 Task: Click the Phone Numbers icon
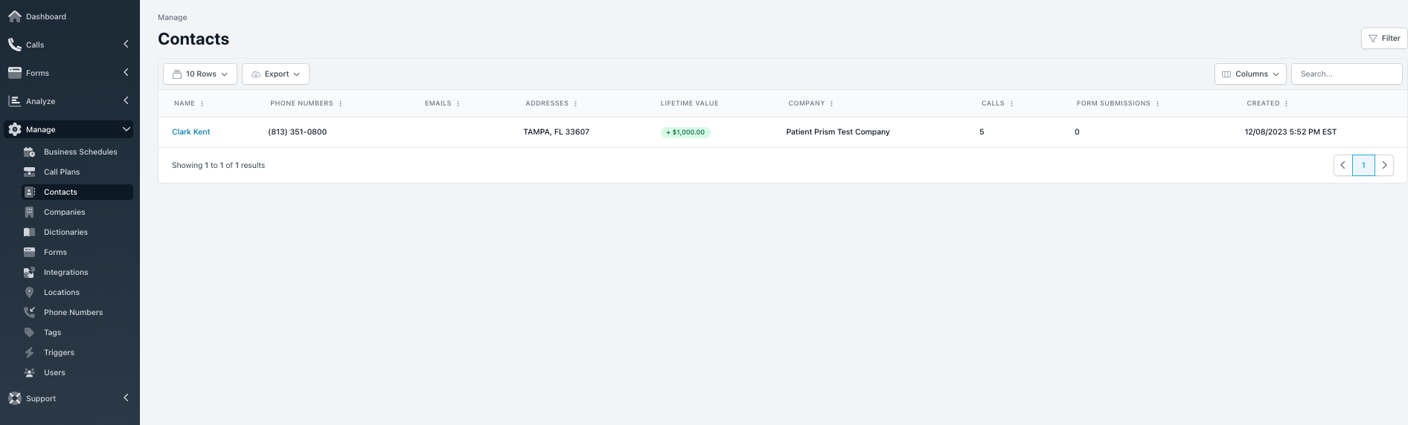pyautogui.click(x=30, y=312)
